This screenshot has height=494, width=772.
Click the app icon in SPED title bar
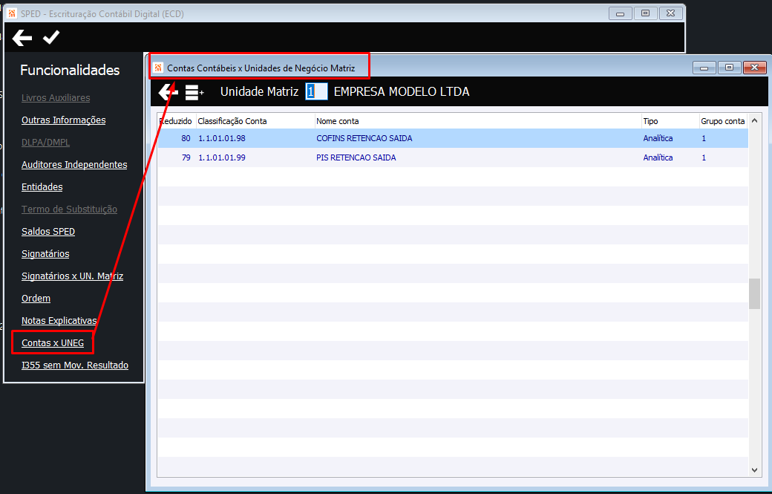[13, 13]
